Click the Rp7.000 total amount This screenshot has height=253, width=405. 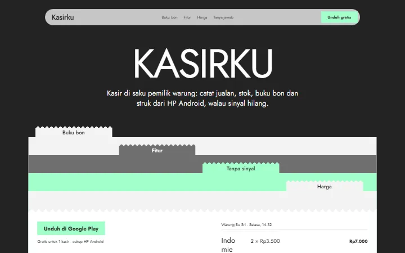tap(358, 241)
